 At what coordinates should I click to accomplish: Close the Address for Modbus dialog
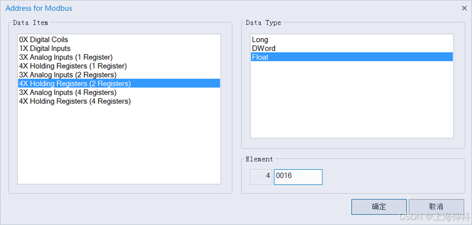pyautogui.click(x=464, y=8)
